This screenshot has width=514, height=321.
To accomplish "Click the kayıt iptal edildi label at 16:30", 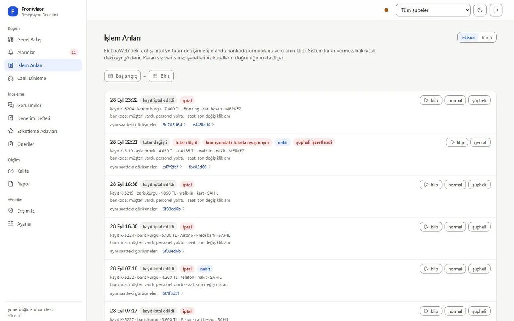I will pos(159,227).
